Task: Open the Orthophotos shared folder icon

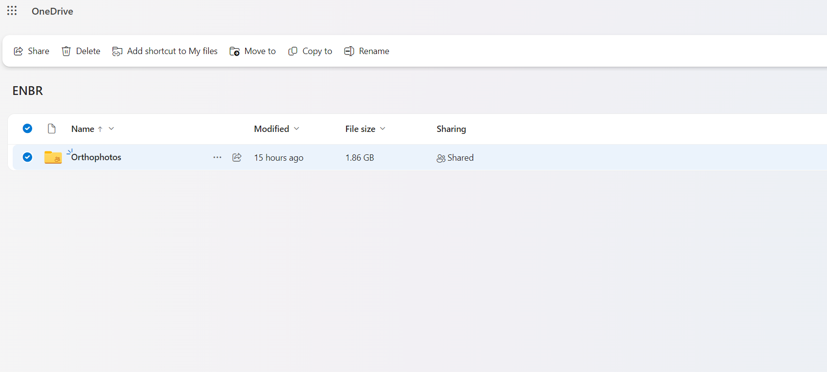Action: click(53, 157)
